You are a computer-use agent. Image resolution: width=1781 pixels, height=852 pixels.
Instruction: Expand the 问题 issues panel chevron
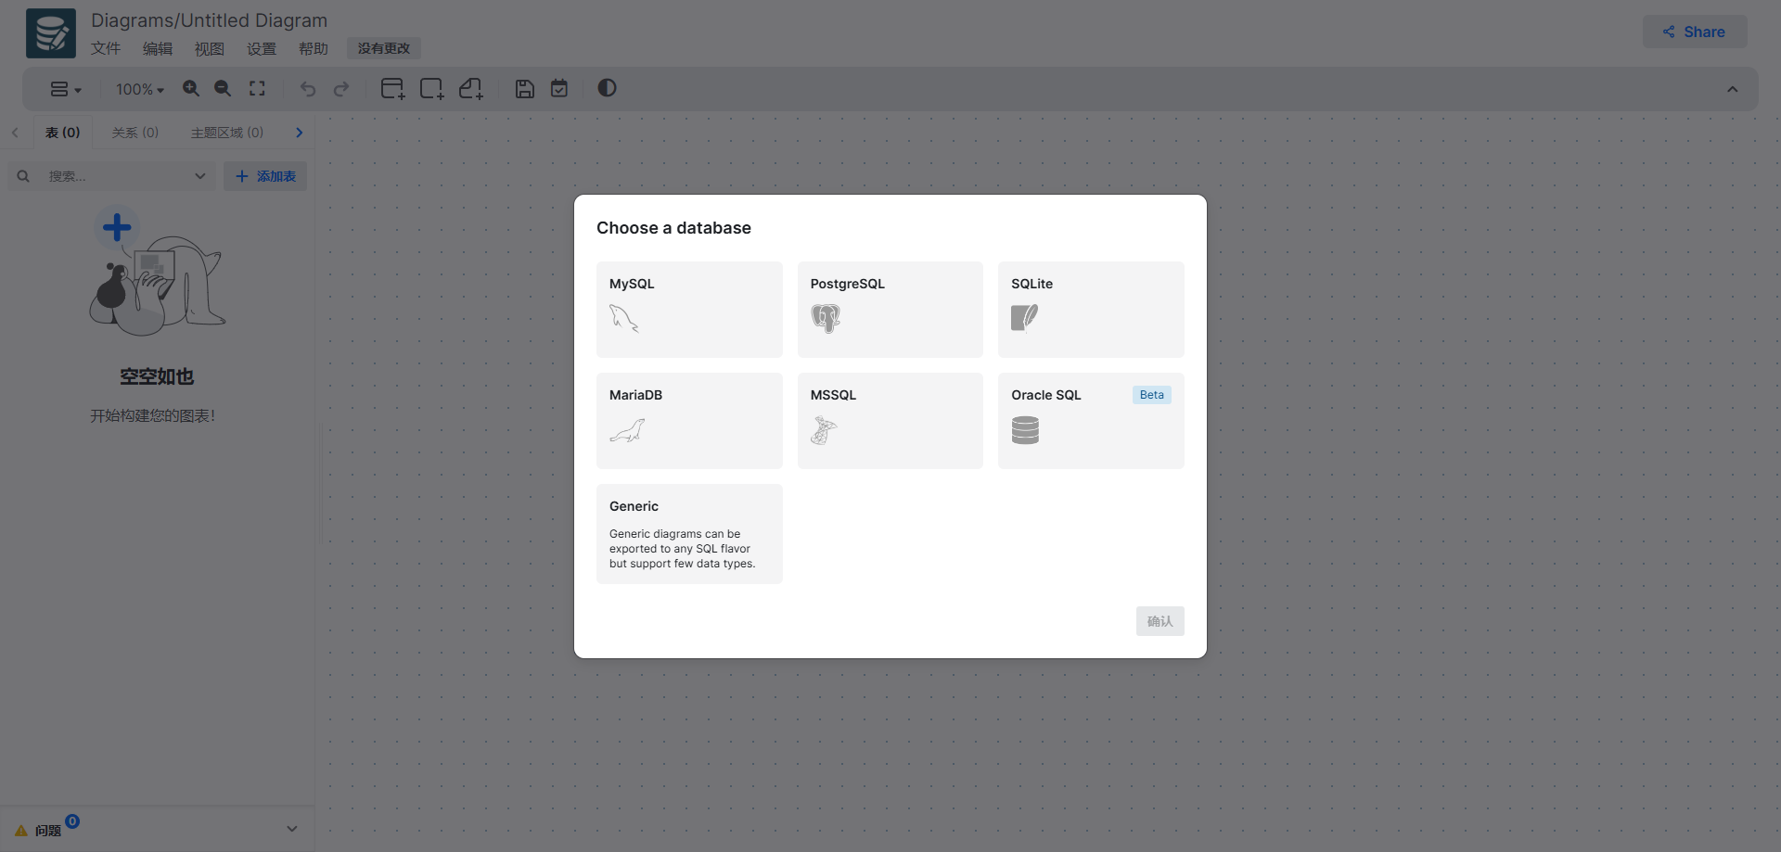pos(291,829)
